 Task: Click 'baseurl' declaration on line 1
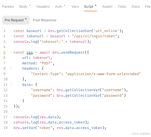34,31
